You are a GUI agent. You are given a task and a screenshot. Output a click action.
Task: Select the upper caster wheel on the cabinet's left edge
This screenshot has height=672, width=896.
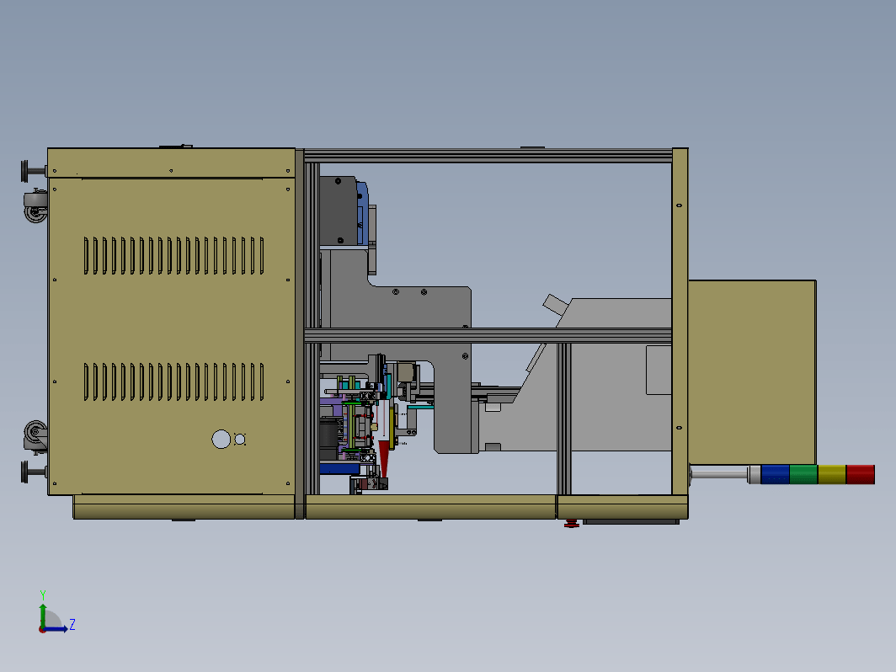pos(35,206)
